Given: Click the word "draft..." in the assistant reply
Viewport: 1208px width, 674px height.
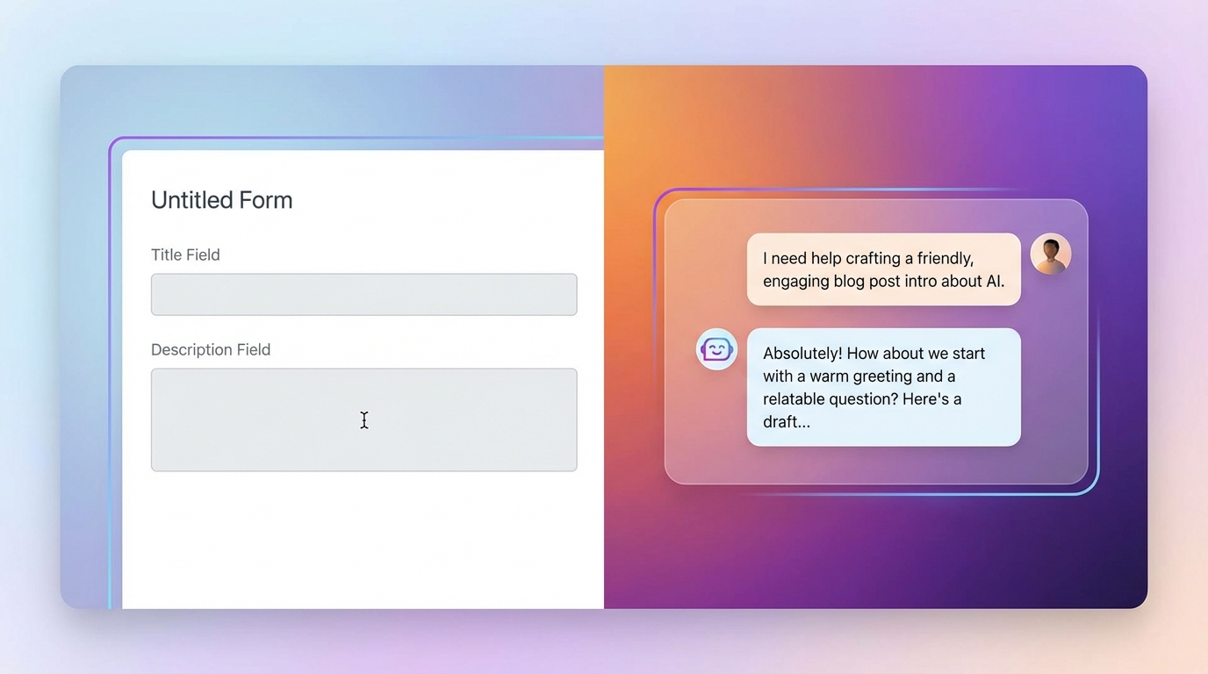Looking at the screenshot, I should [x=786, y=422].
